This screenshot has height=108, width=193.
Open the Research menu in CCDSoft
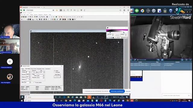click(x=41, y=15)
